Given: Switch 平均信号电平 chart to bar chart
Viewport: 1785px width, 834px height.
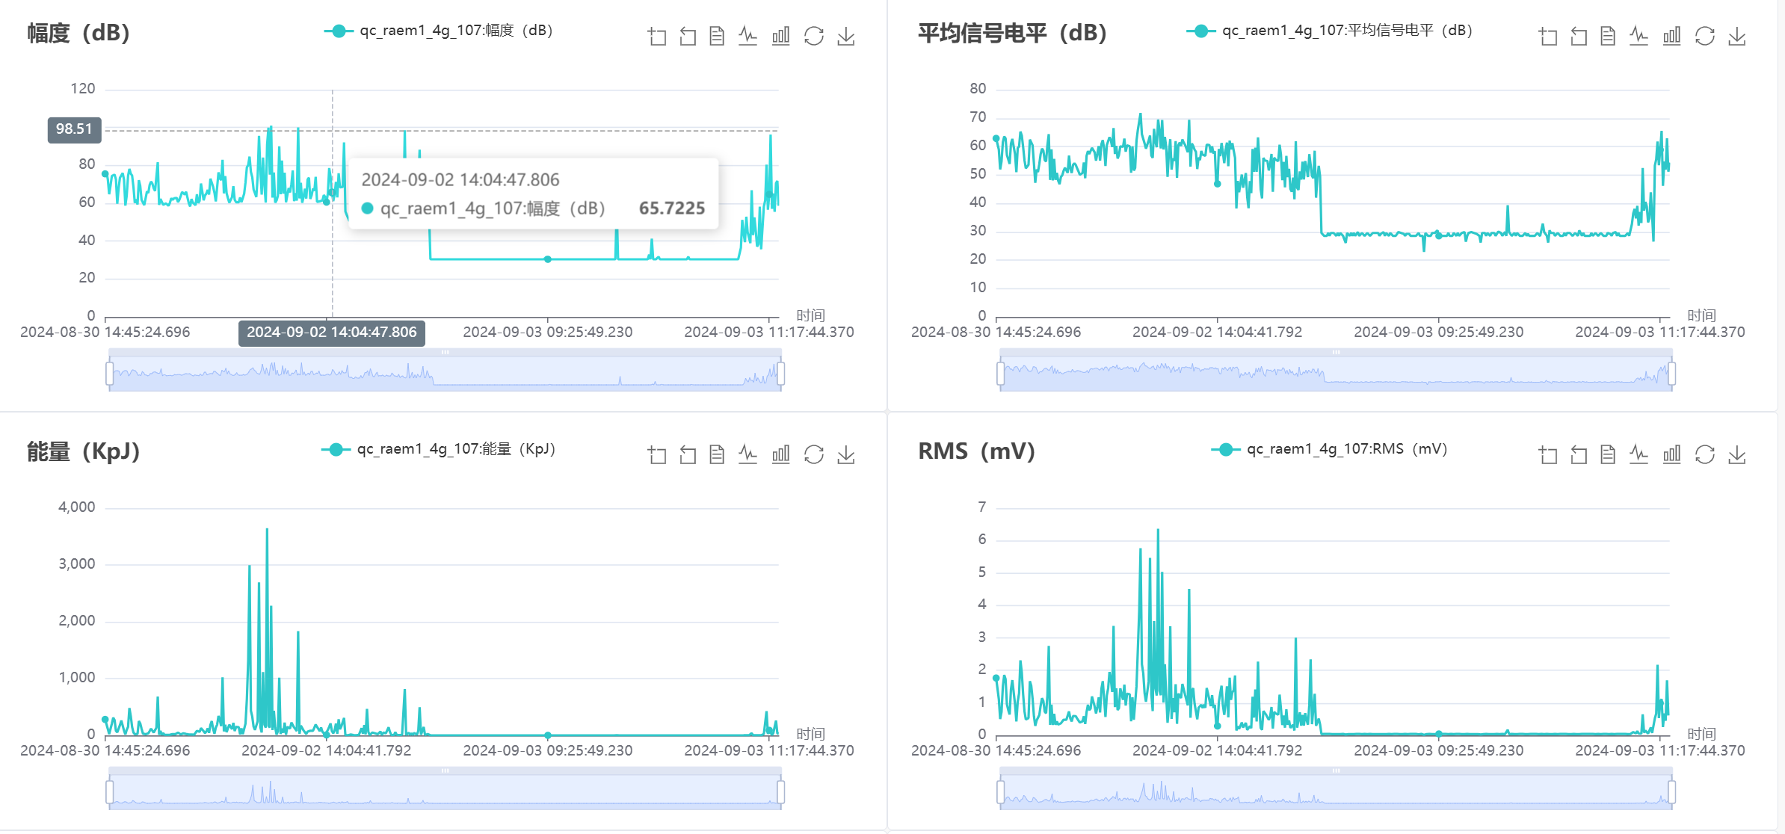Looking at the screenshot, I should pyautogui.click(x=1671, y=34).
